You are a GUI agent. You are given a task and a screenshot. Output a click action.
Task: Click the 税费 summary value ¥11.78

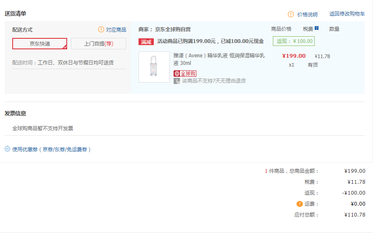(357, 182)
